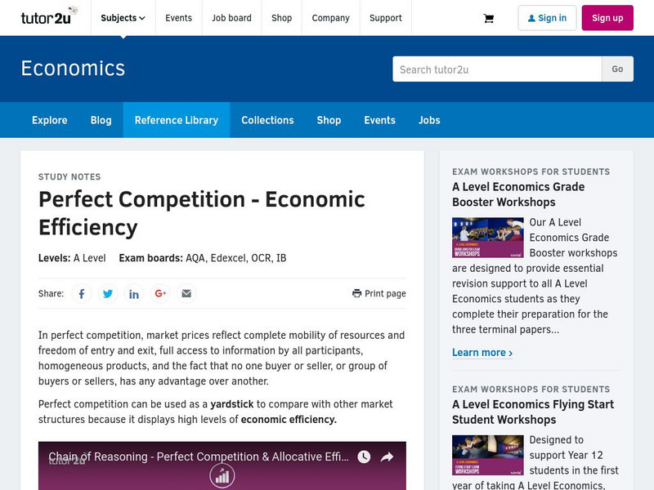
Task: Select Job board in top menu
Action: [232, 17]
